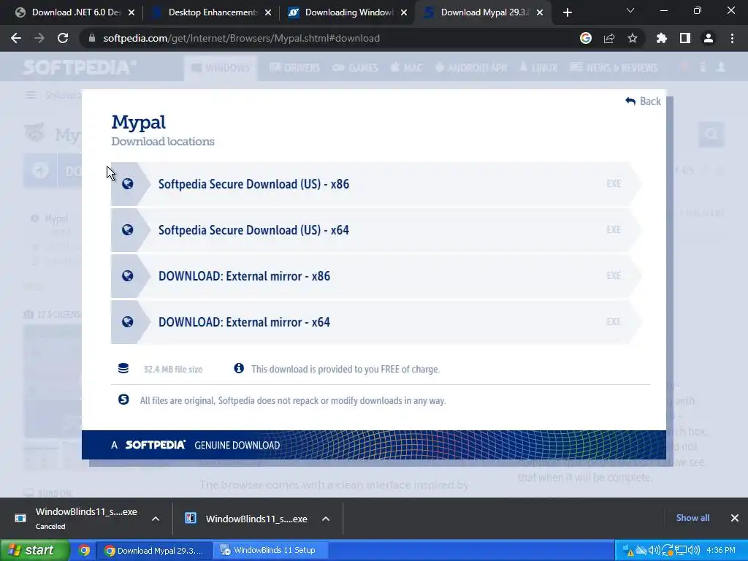The width and height of the screenshot is (748, 561).
Task: Click the globe icon on External mirror x64 row
Action: 127,322
